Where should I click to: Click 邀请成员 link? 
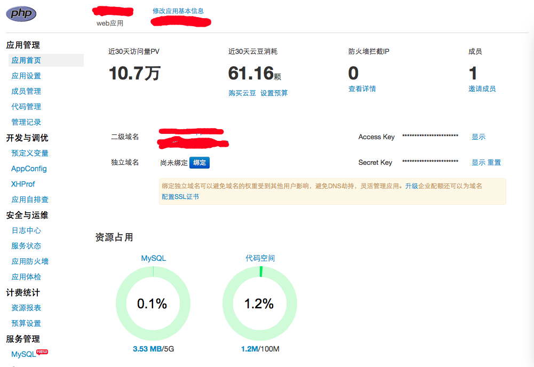482,89
